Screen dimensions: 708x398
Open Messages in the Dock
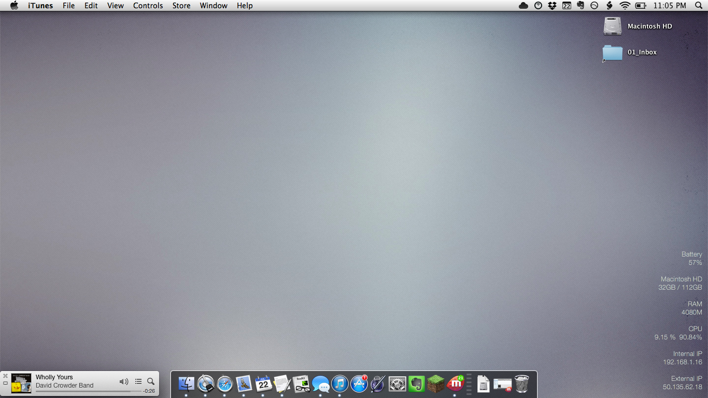(321, 385)
